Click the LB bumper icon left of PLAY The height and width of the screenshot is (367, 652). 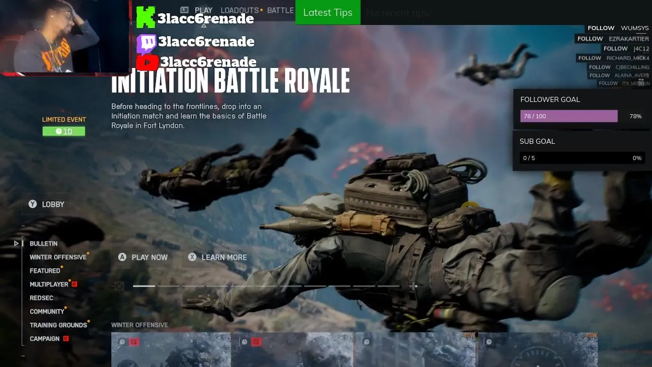(184, 10)
